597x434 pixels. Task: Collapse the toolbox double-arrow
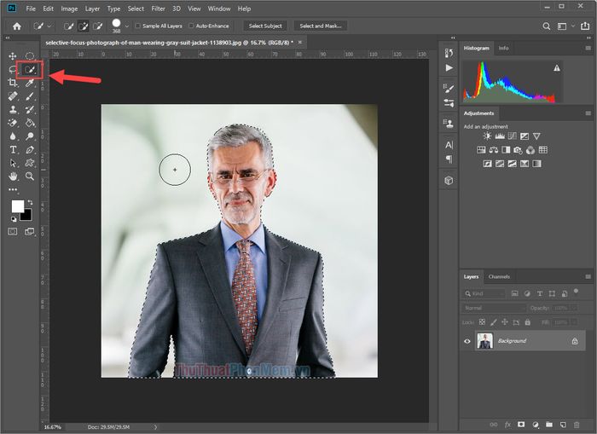coord(8,38)
